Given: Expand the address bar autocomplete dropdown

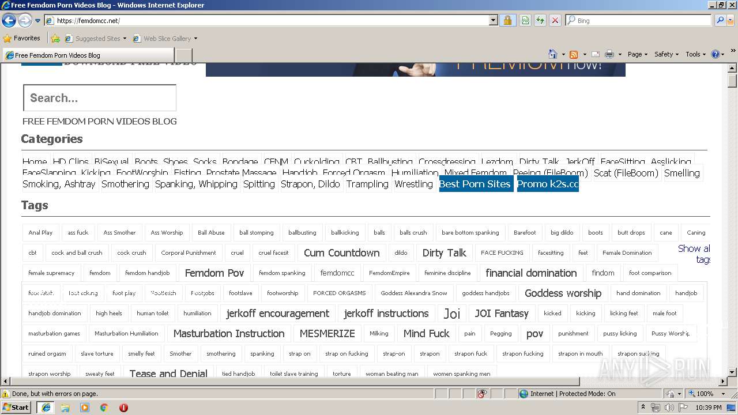Looking at the screenshot, I should [x=493, y=20].
